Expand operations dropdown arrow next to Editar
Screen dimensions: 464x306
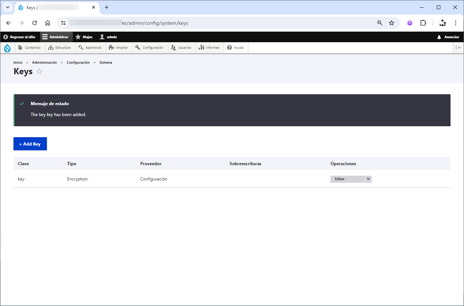[x=368, y=179]
